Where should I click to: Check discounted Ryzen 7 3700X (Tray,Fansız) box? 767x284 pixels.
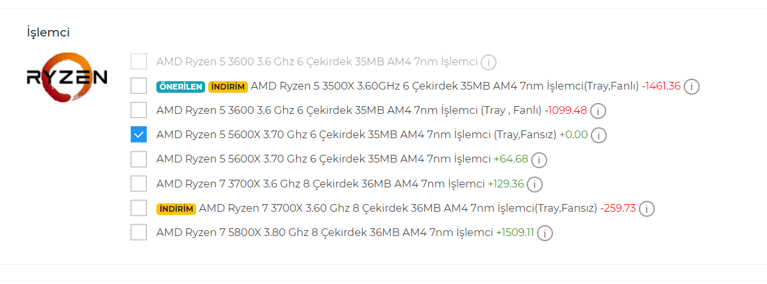tap(138, 209)
